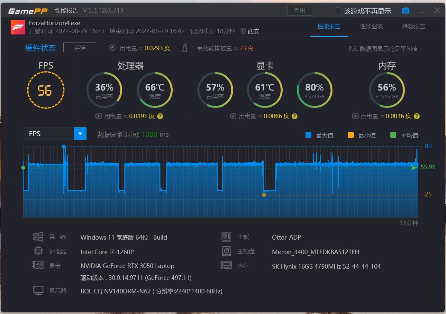Click the min value marker on FPS chart
446x314 pixels.
264,195
